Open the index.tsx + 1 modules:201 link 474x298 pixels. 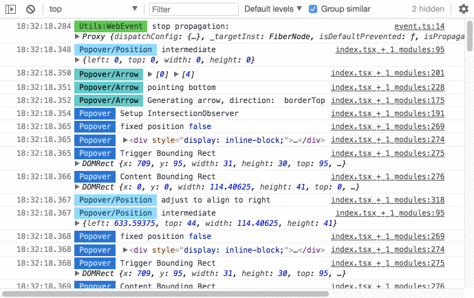(x=387, y=73)
